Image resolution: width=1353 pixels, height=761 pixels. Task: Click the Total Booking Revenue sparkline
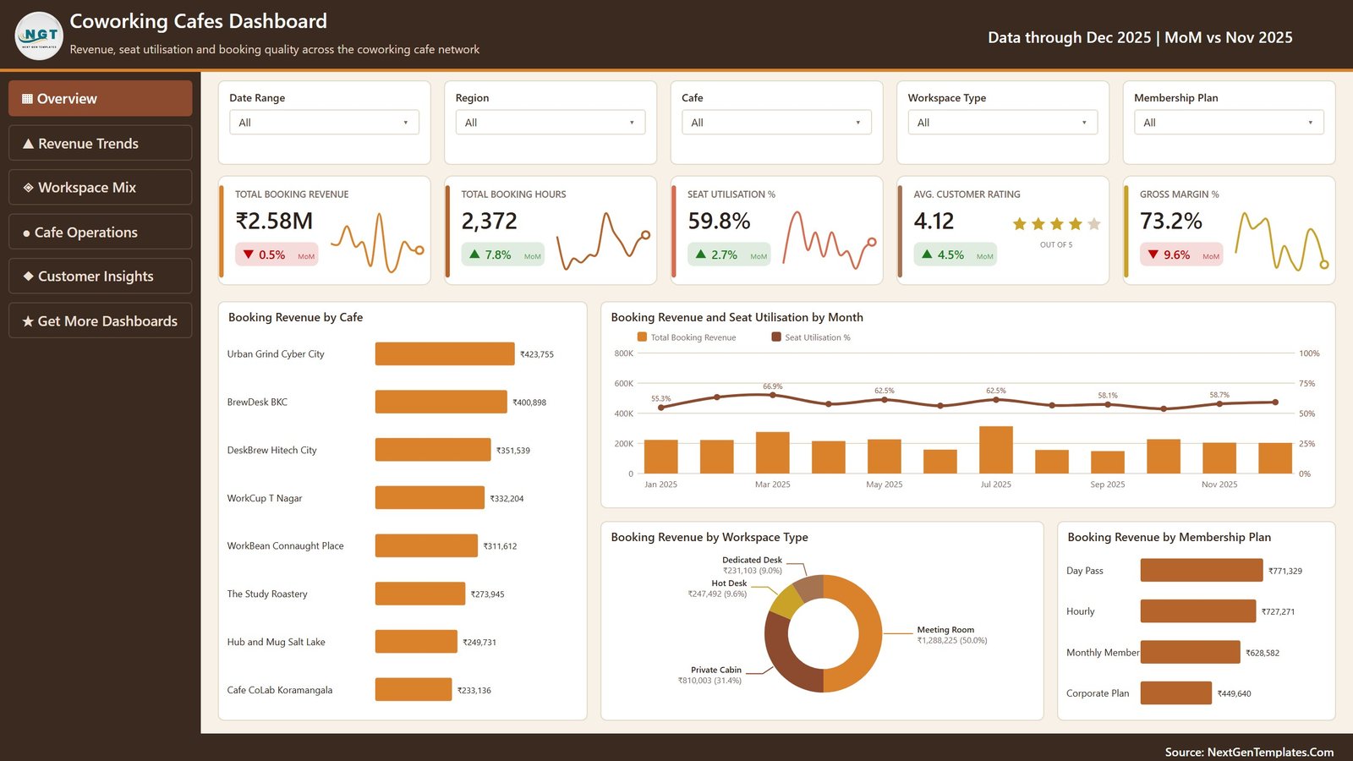(x=377, y=242)
